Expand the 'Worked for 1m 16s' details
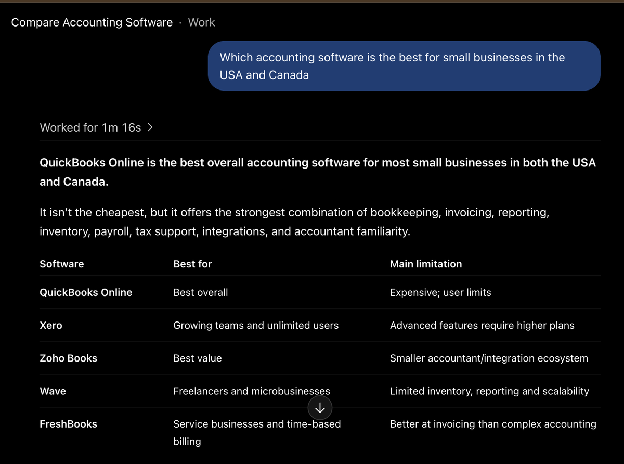The width and height of the screenshot is (624, 464). tap(96, 127)
